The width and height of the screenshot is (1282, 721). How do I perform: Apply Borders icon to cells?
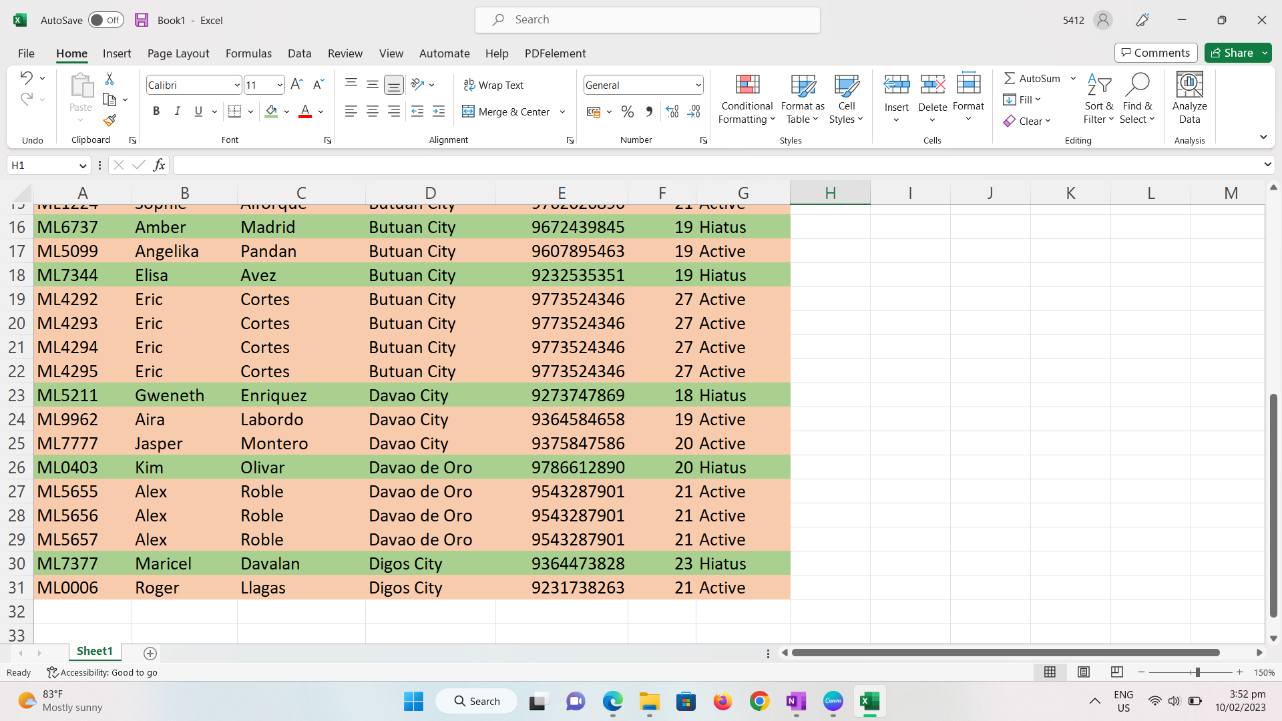point(234,111)
